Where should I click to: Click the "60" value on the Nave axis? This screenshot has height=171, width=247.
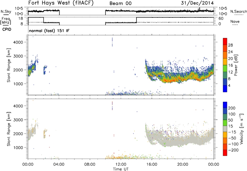tap(221, 19)
